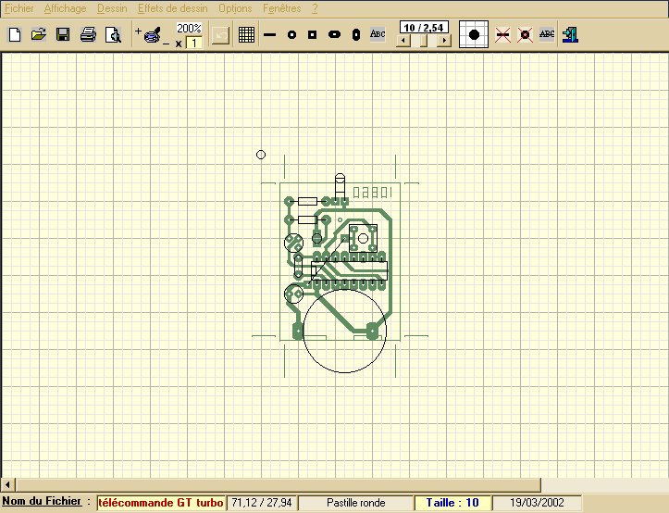Open the Fichier menu

click(19, 8)
